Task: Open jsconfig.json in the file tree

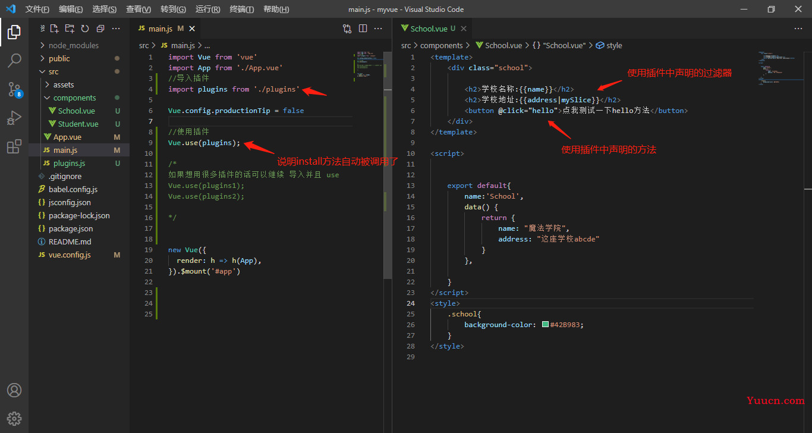Action: click(x=79, y=202)
